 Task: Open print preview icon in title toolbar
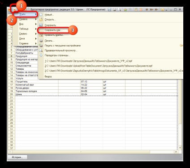(x=119, y=9)
